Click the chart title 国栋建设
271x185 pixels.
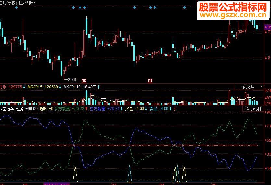click(x=27, y=3)
